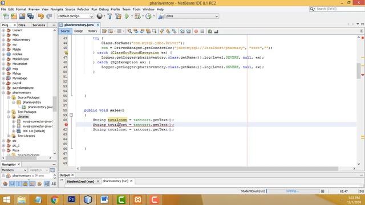The width and height of the screenshot is (365, 205).
Task: Click the Build Project hammer icon
Action: click(x=109, y=16)
